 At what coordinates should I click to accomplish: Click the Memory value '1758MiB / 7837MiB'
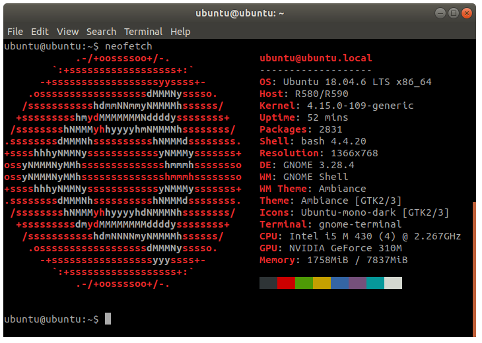(357, 260)
